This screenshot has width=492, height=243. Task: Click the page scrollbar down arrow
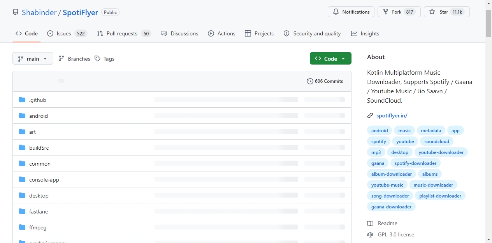point(488,239)
